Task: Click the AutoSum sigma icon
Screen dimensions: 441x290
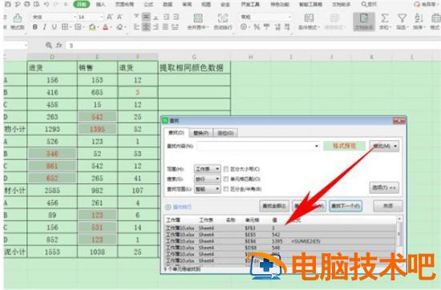Action: point(384,18)
